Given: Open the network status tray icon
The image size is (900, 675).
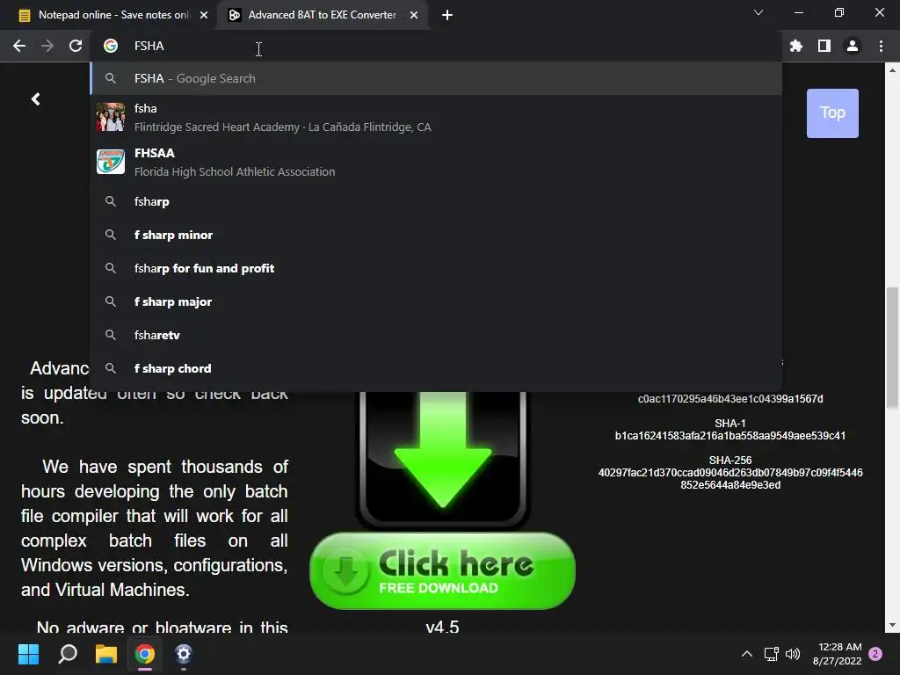Looking at the screenshot, I should coord(772,654).
